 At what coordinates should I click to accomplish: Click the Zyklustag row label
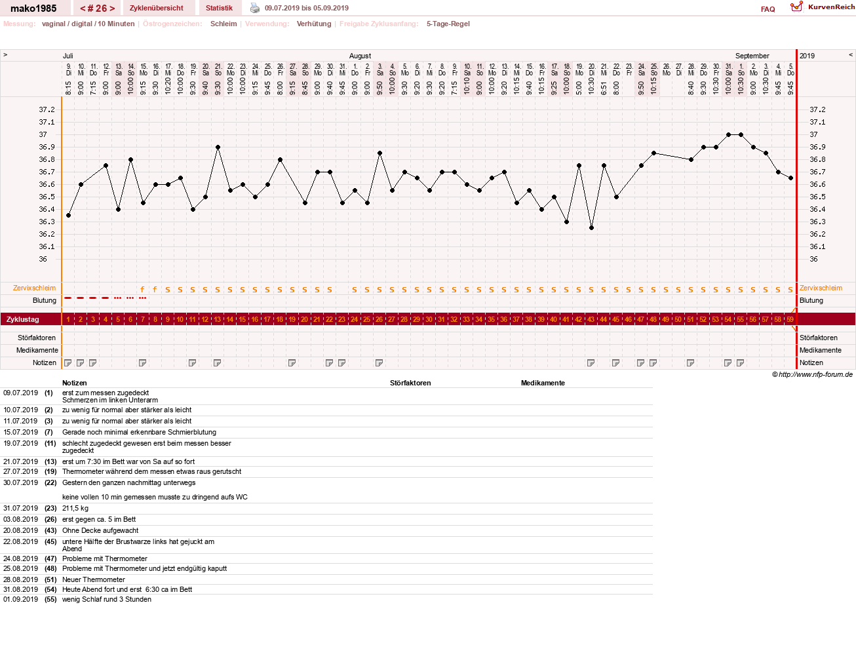tap(23, 319)
